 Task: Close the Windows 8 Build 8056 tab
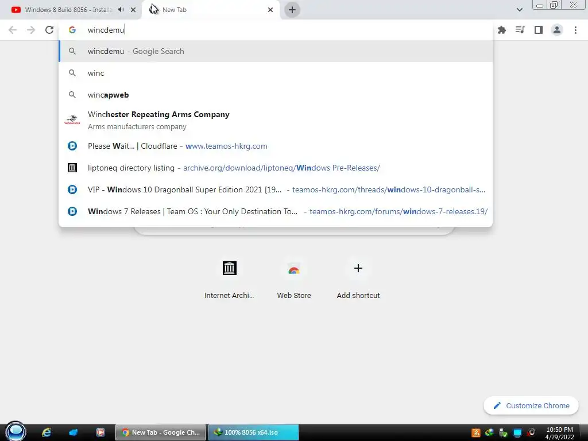(x=133, y=10)
